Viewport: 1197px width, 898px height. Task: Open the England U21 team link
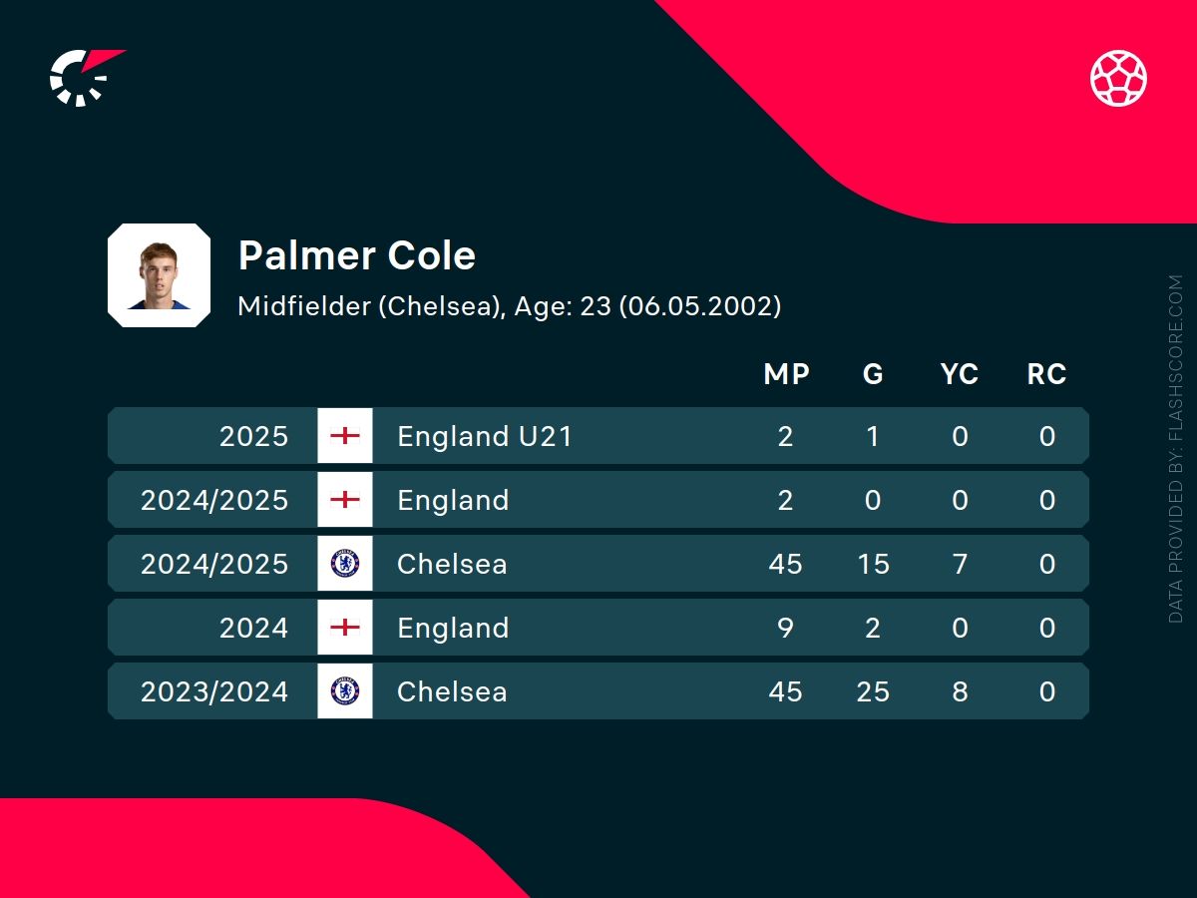485,436
